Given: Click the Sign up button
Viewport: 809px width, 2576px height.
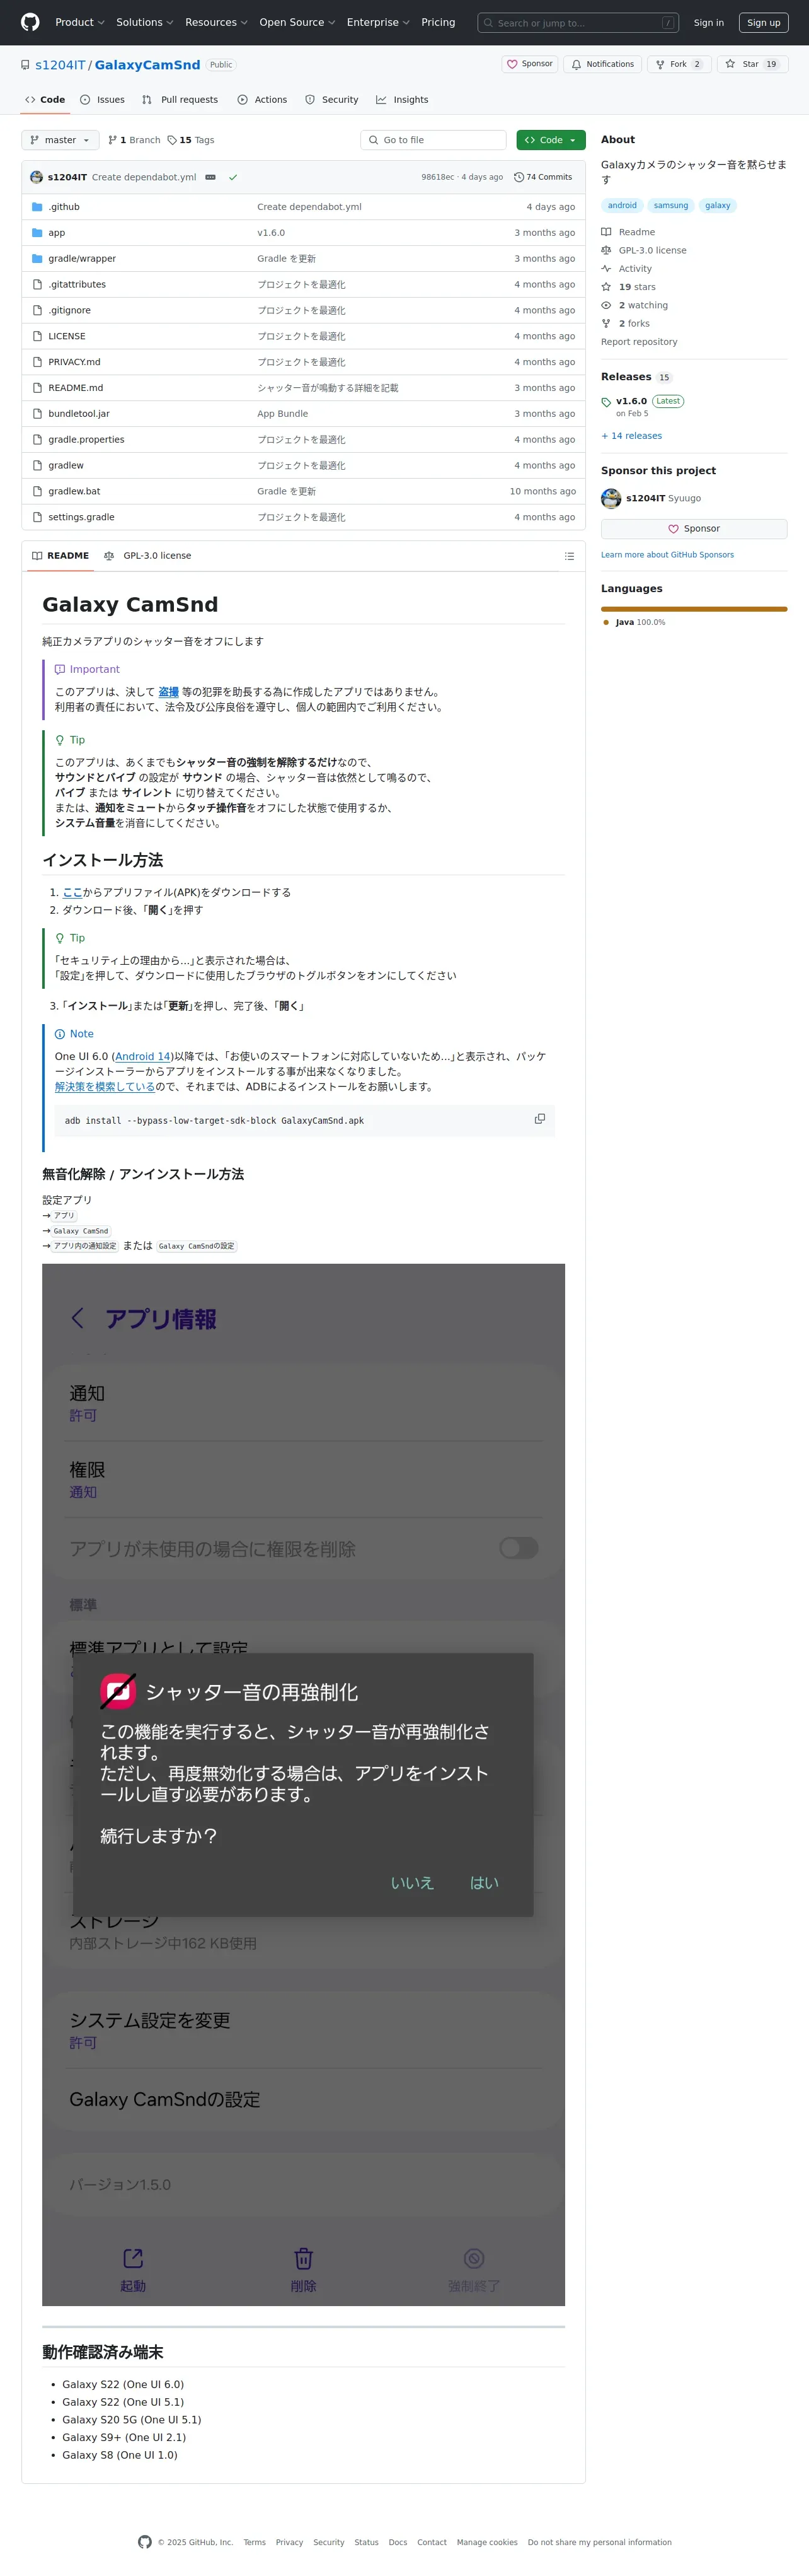Looking at the screenshot, I should pyautogui.click(x=763, y=23).
